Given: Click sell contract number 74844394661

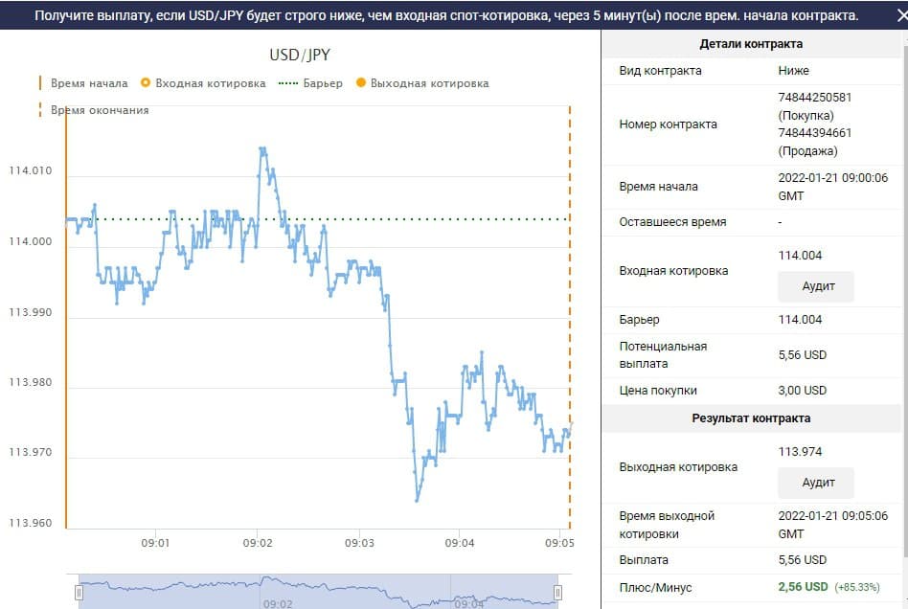Looking at the screenshot, I should pos(815,133).
